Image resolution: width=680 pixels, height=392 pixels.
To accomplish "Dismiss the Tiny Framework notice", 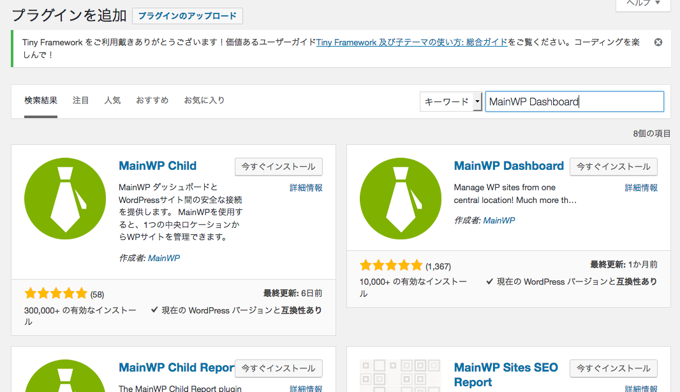I will coord(658,42).
